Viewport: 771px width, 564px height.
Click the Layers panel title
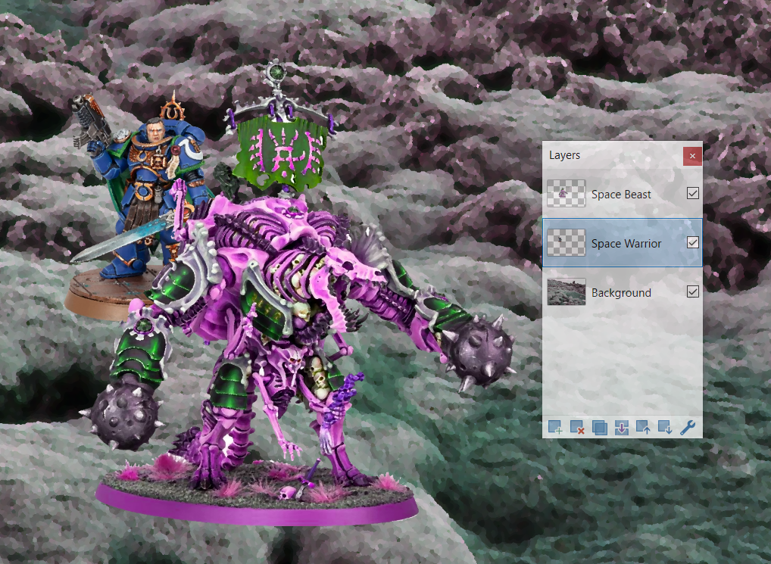coord(564,155)
